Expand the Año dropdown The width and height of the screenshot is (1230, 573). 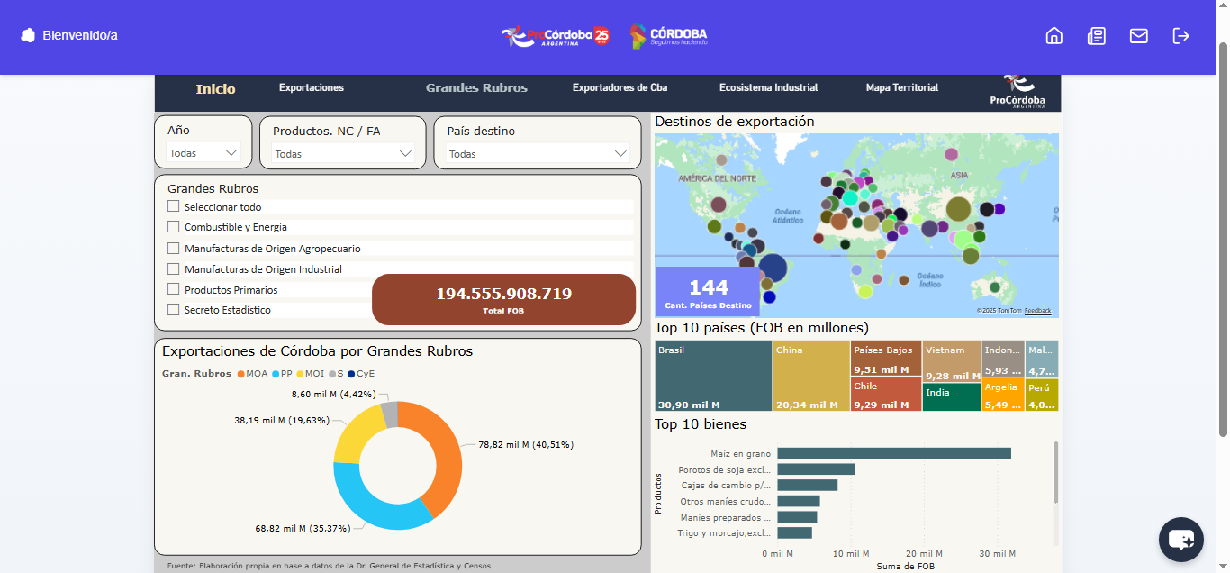coord(203,153)
